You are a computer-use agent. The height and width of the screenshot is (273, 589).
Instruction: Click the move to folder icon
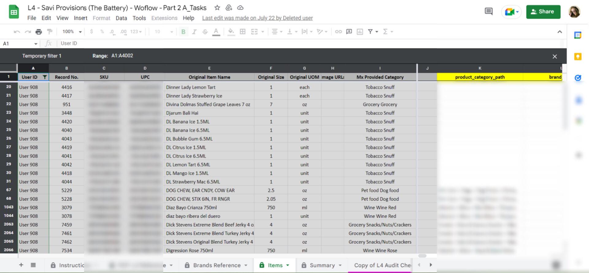(229, 8)
